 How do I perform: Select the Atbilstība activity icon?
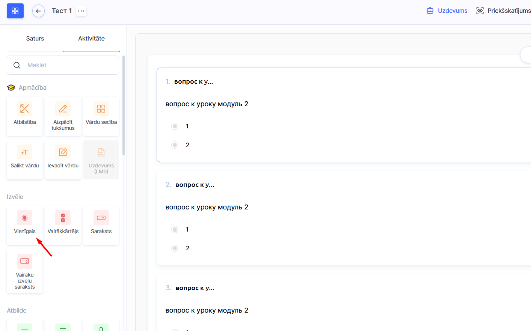point(25,109)
